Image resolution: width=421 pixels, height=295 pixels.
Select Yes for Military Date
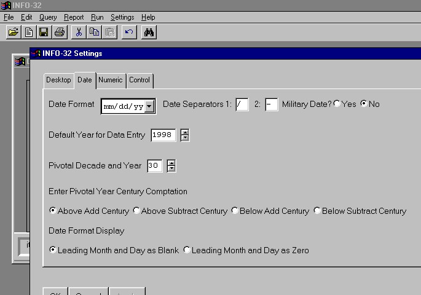tap(337, 104)
